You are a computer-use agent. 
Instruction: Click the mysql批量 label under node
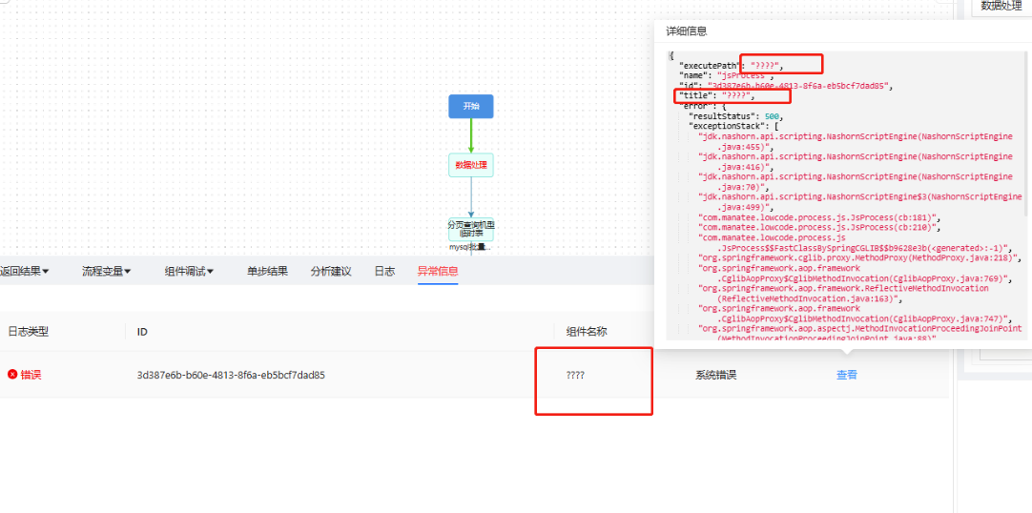click(470, 247)
